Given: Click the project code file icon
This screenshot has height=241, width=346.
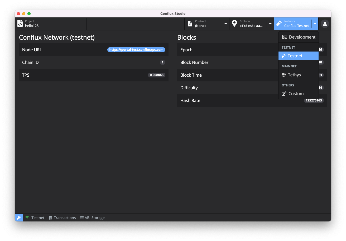Looking at the screenshot, I should pyautogui.click(x=20, y=24).
